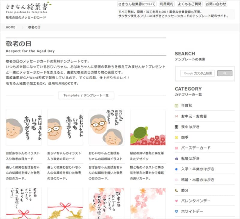Select 四季 category link
Image resolution: width=240 pixels, height=219 pixels.
click(x=185, y=138)
